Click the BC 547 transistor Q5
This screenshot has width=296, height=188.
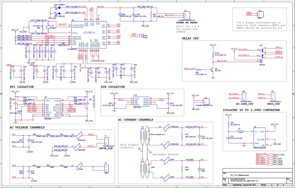click(x=212, y=70)
